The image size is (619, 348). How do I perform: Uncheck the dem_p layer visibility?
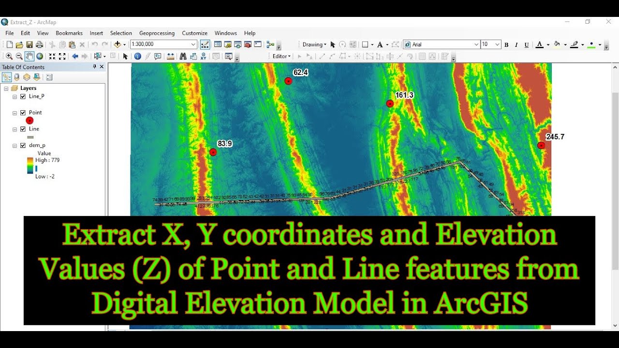[x=23, y=145]
